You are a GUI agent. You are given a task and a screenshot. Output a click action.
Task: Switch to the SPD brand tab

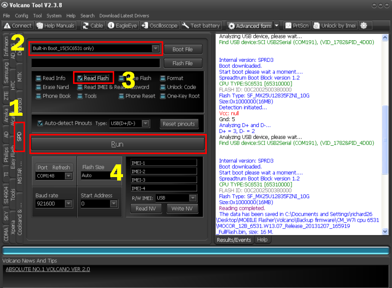[x=20, y=136]
